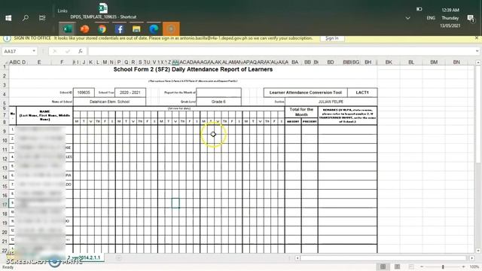Click the Total for the Month header

[x=301, y=112]
